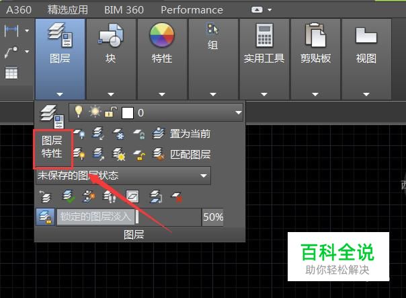Expand the 视图 panel arrow
Screen dimensions: 406x298
(x=366, y=94)
